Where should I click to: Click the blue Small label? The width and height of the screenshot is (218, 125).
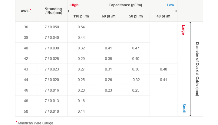184,108
